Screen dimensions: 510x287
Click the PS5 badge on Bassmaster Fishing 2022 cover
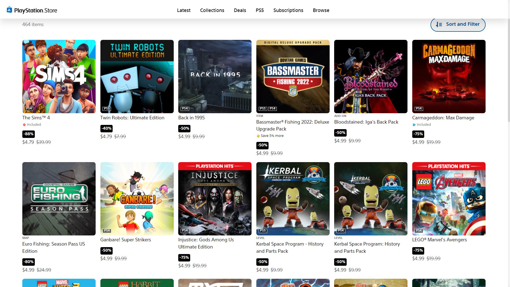[x=262, y=108]
